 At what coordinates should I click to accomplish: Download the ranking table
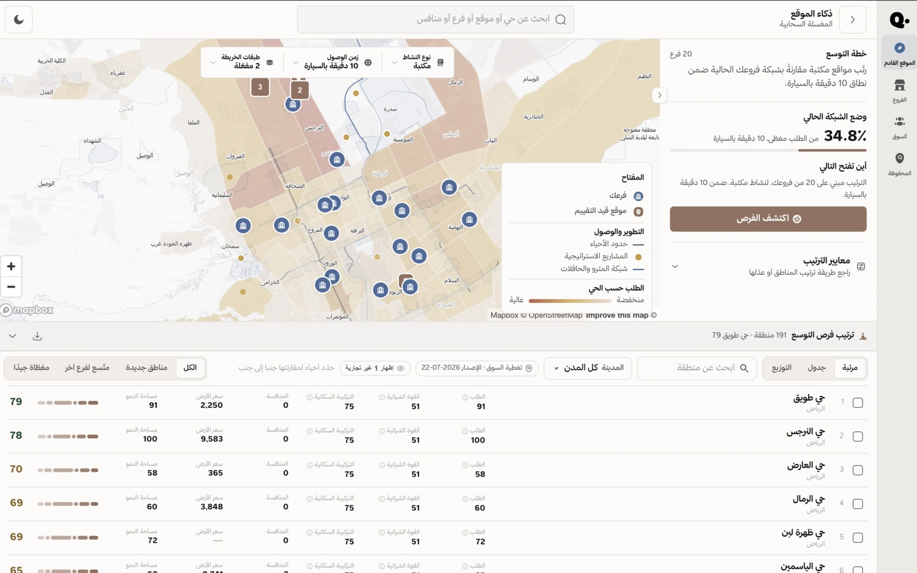[x=37, y=336]
